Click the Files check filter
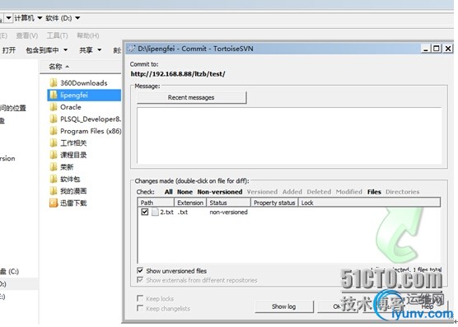The height and width of the screenshot is (327, 458). coord(374,192)
